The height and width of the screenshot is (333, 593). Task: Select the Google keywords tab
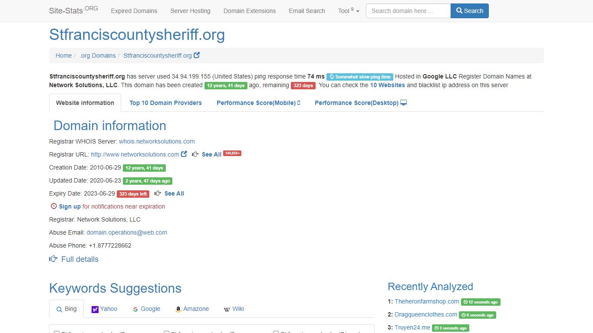tap(147, 309)
